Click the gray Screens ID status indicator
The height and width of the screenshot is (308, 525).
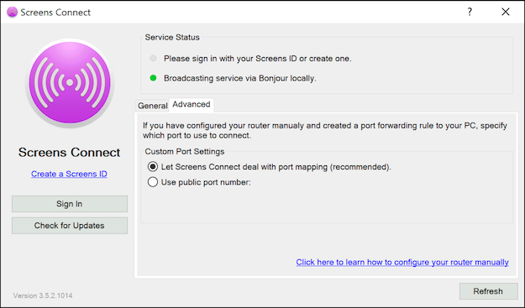coord(153,58)
